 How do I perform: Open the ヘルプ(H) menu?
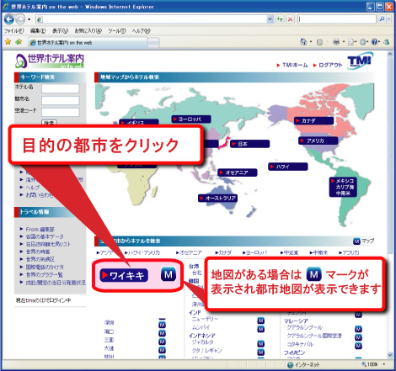[142, 31]
